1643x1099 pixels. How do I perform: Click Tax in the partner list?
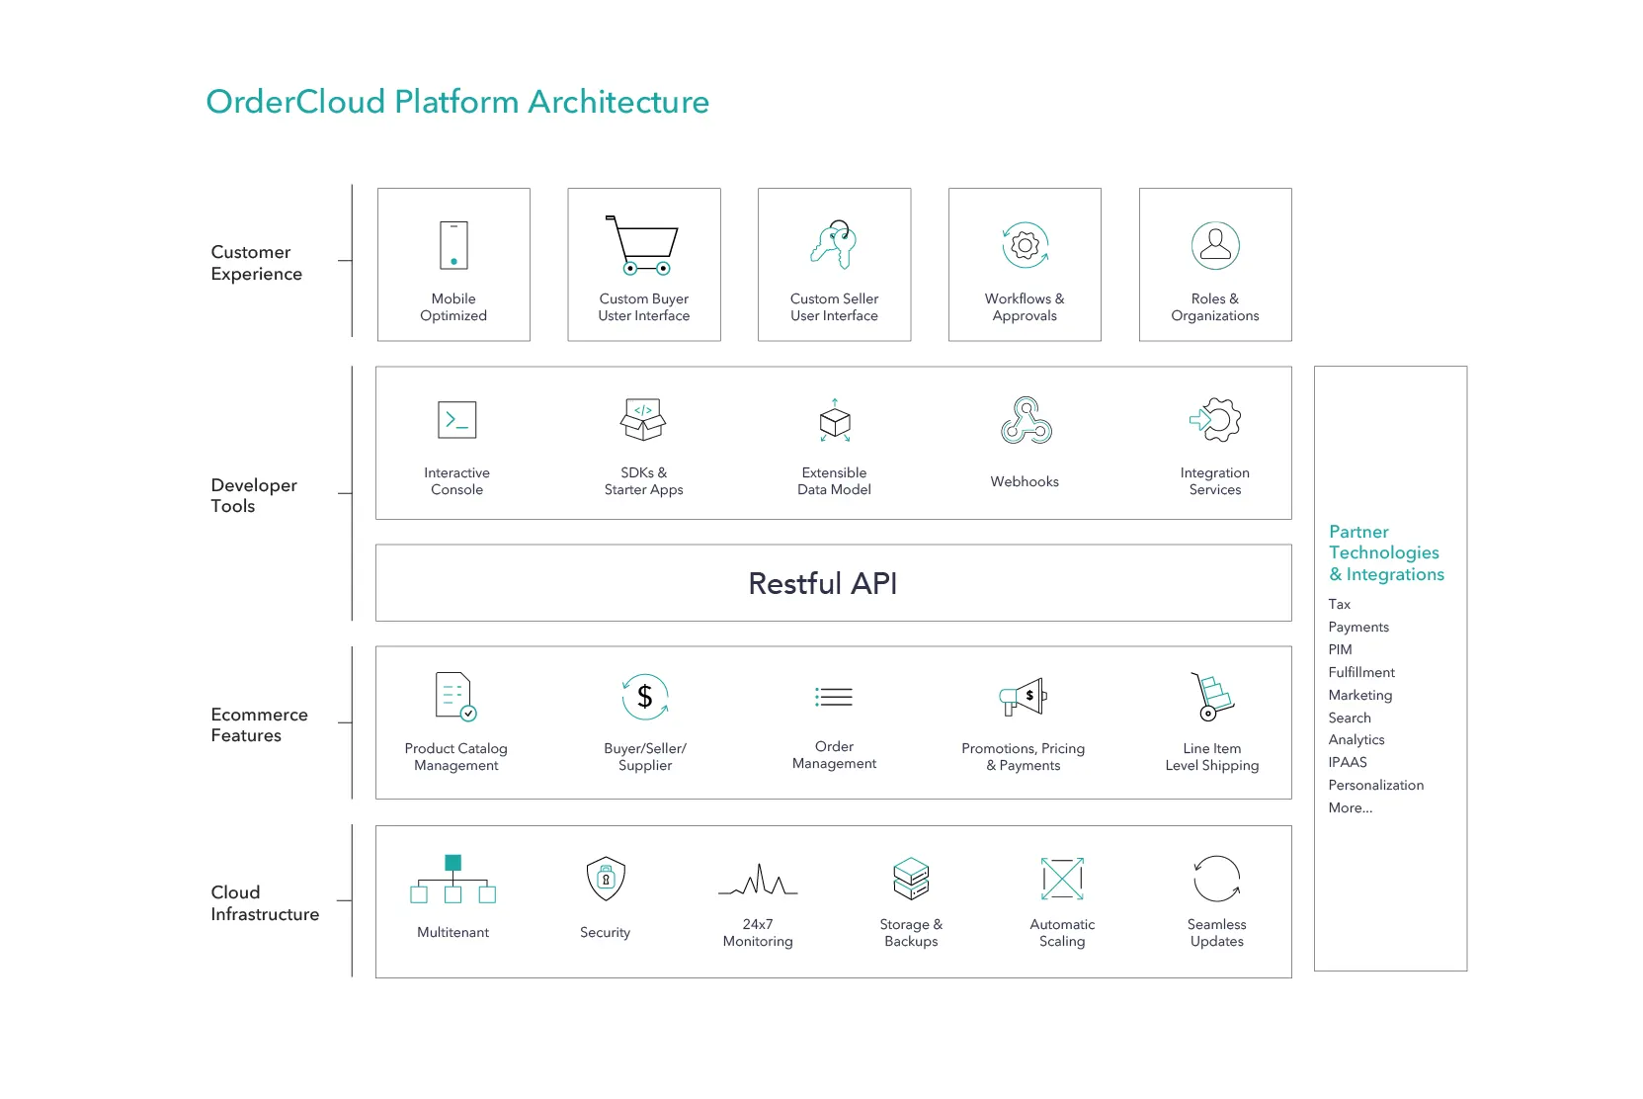[x=1339, y=604]
